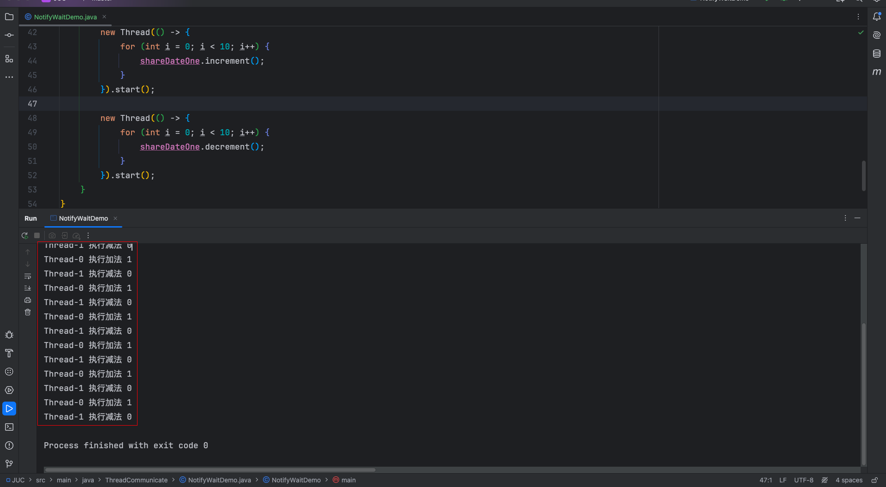The height and width of the screenshot is (487, 886).
Task: Click line number 48 in gutter
Action: tap(32, 118)
